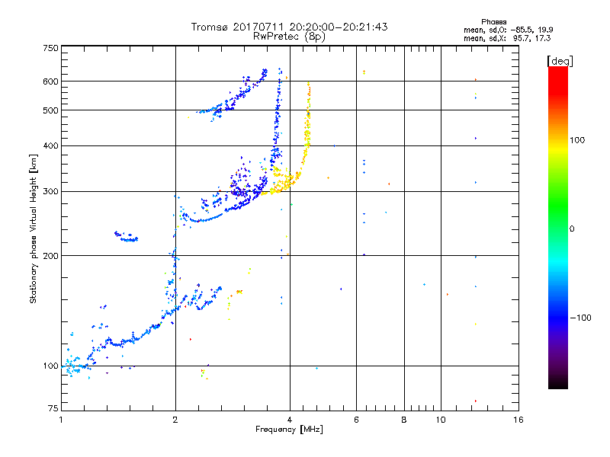Click the "600" y-axis tick label

pyautogui.click(x=51, y=81)
